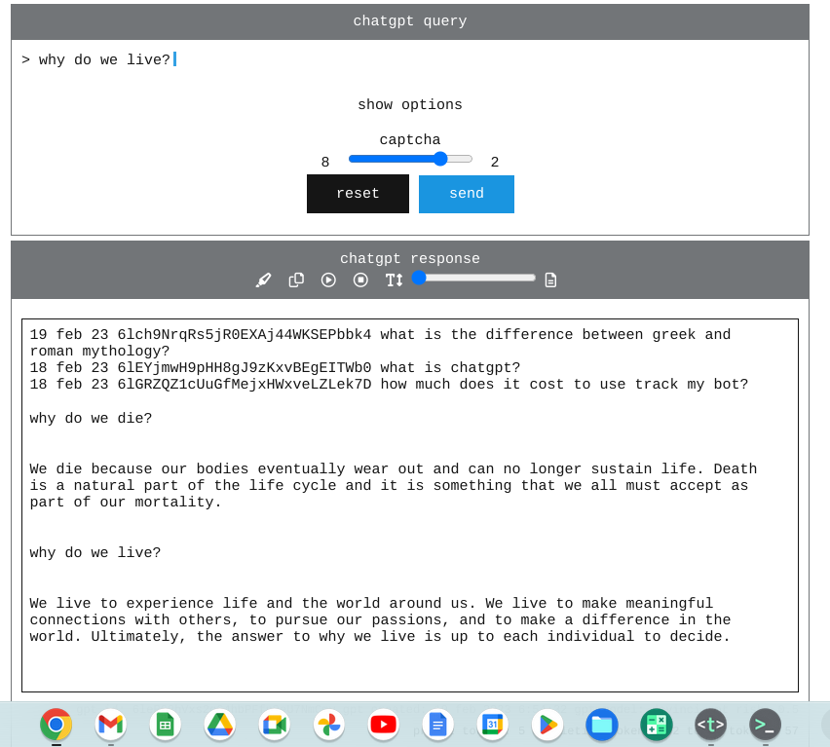Click the "chatgpt response" header title
Image resolution: width=830 pixels, height=747 pixels.
pyautogui.click(x=410, y=259)
